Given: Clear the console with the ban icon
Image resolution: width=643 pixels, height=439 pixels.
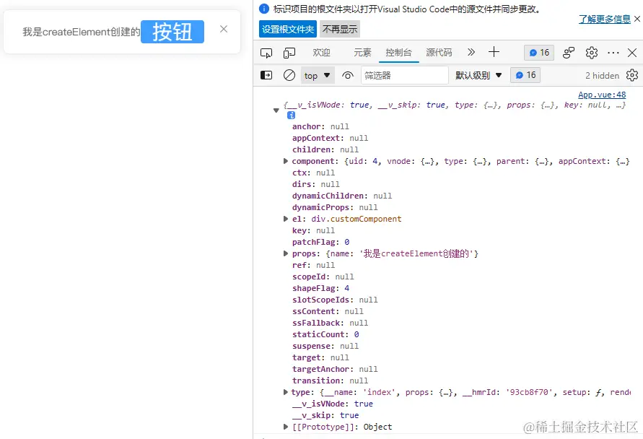Looking at the screenshot, I should point(289,75).
